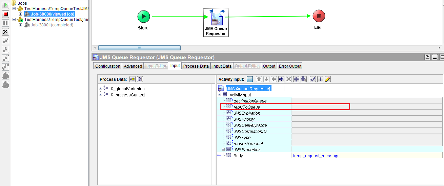Expand $_globalVariables in Process Data
Image resolution: width=444 pixels, height=186 pixels.
(x=101, y=89)
